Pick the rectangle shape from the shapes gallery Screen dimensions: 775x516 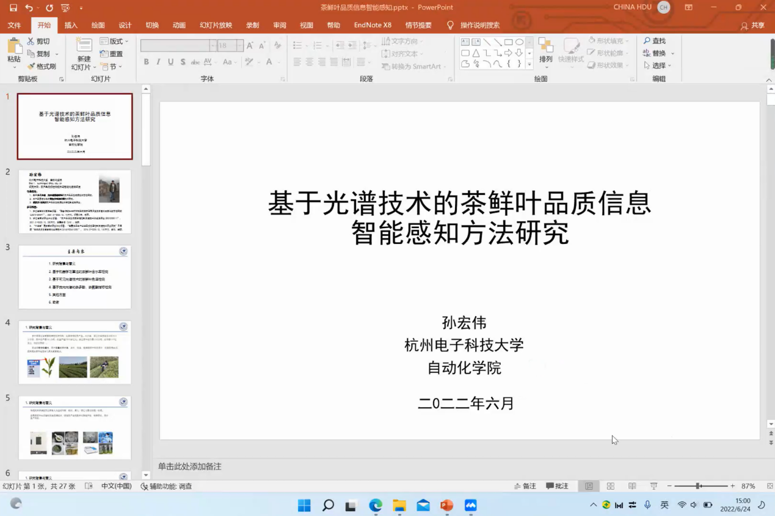tap(508, 42)
